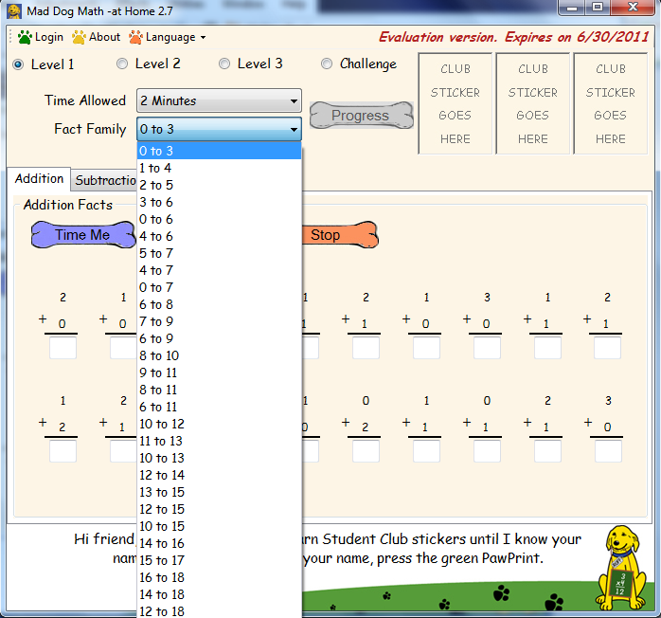Open the Login menu item

click(41, 37)
